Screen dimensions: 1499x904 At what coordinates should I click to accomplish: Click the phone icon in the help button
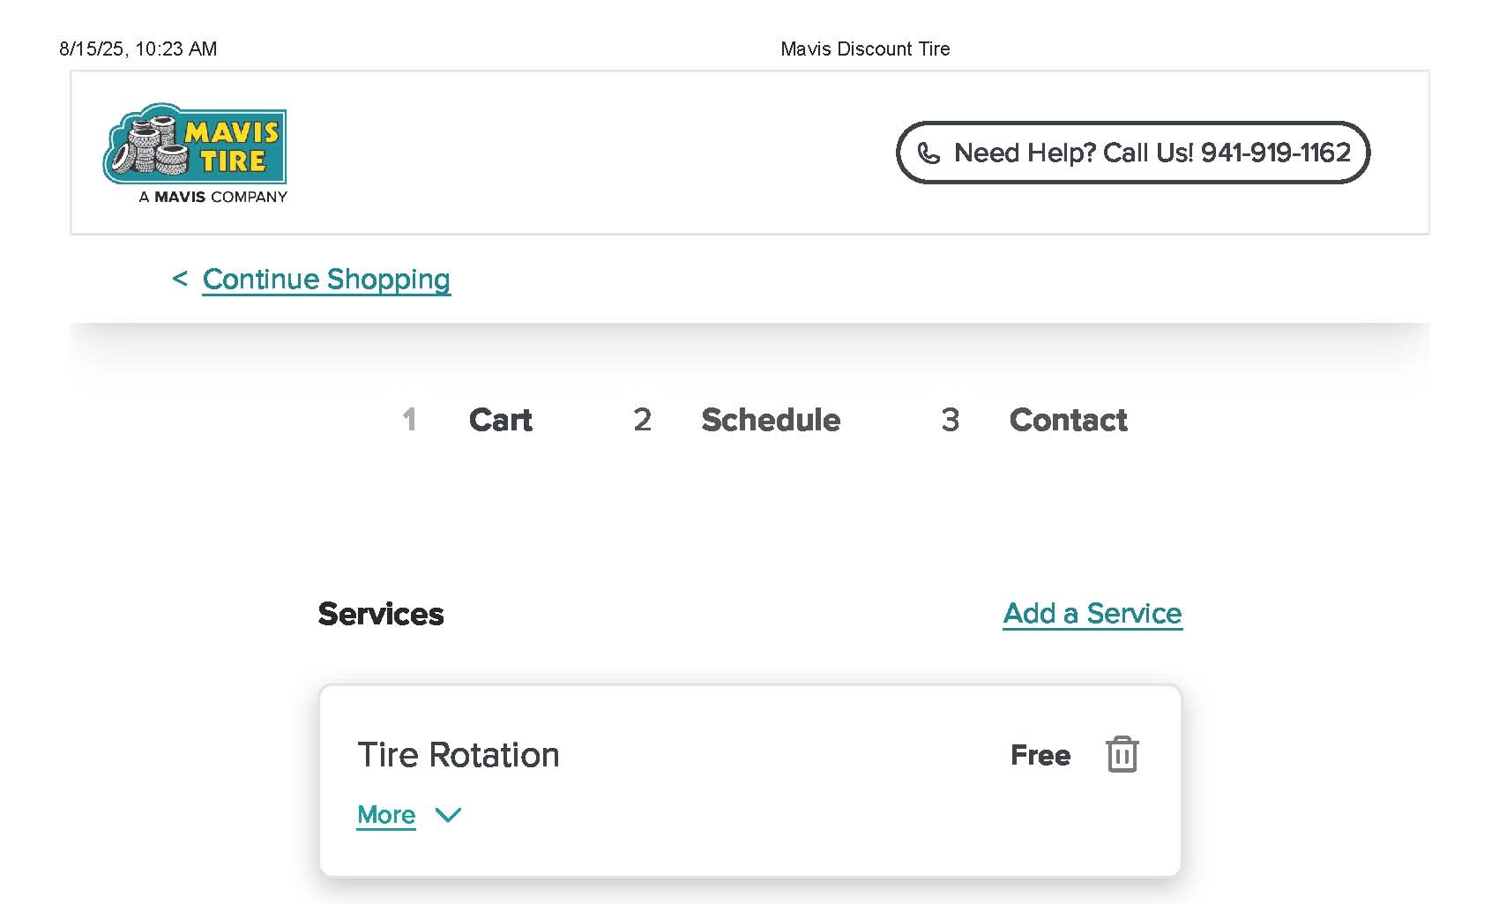[x=928, y=153]
